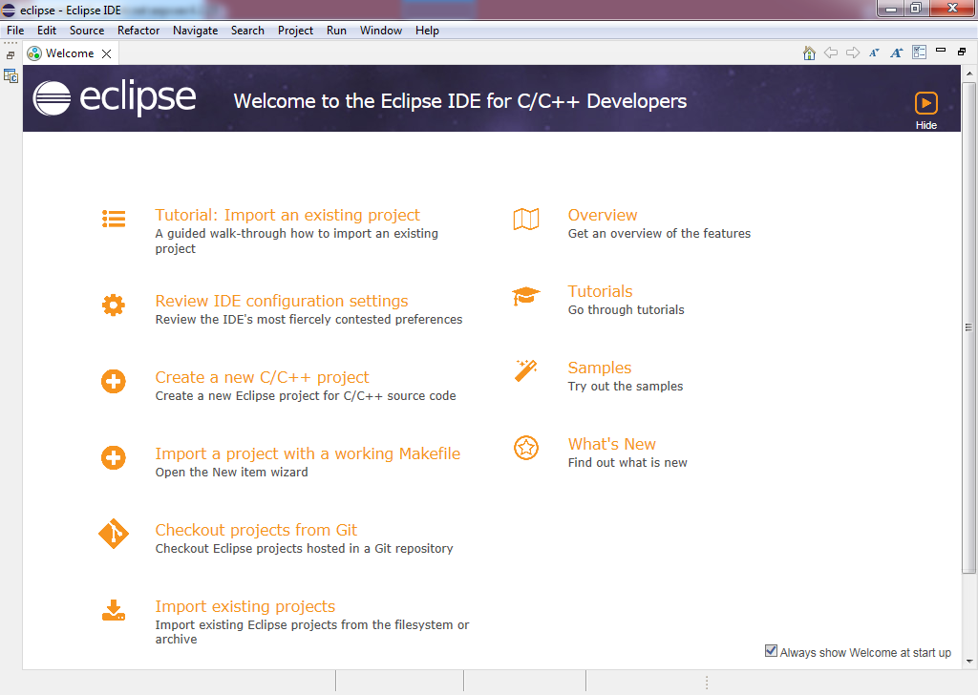Click the graduation cap Tutorials icon

526,296
